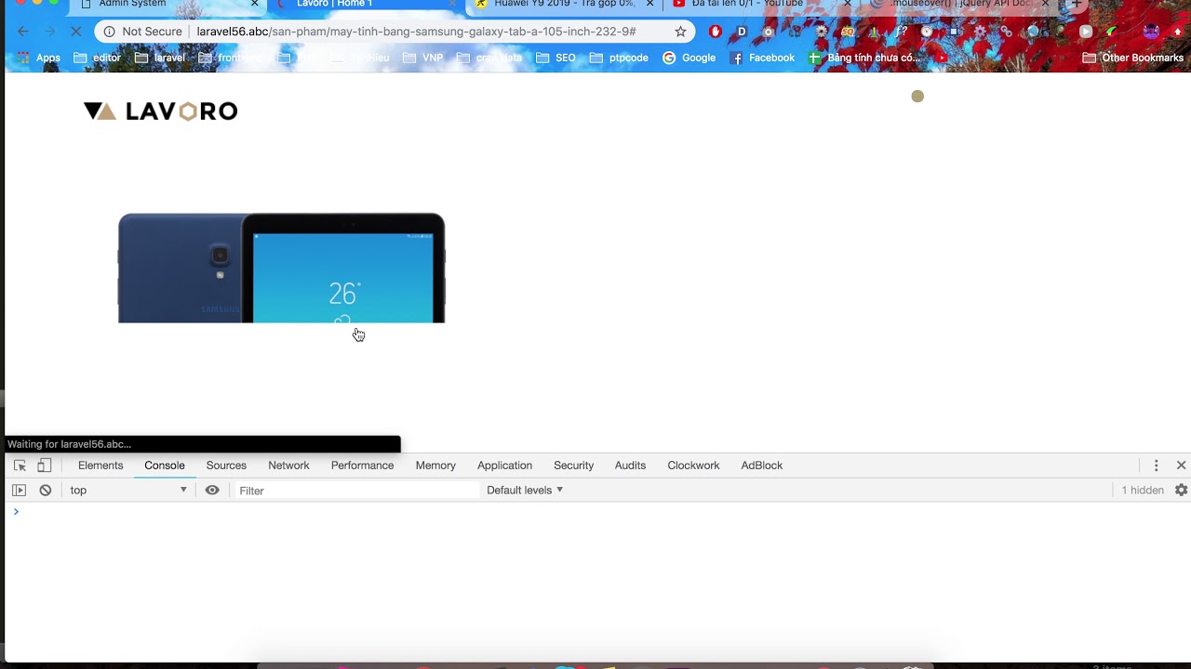
Task: Switch to the jQuery API Doc tab
Action: 958,5
